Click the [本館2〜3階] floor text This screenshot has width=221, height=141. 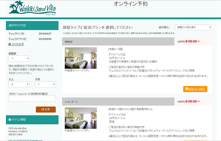(x=116, y=49)
